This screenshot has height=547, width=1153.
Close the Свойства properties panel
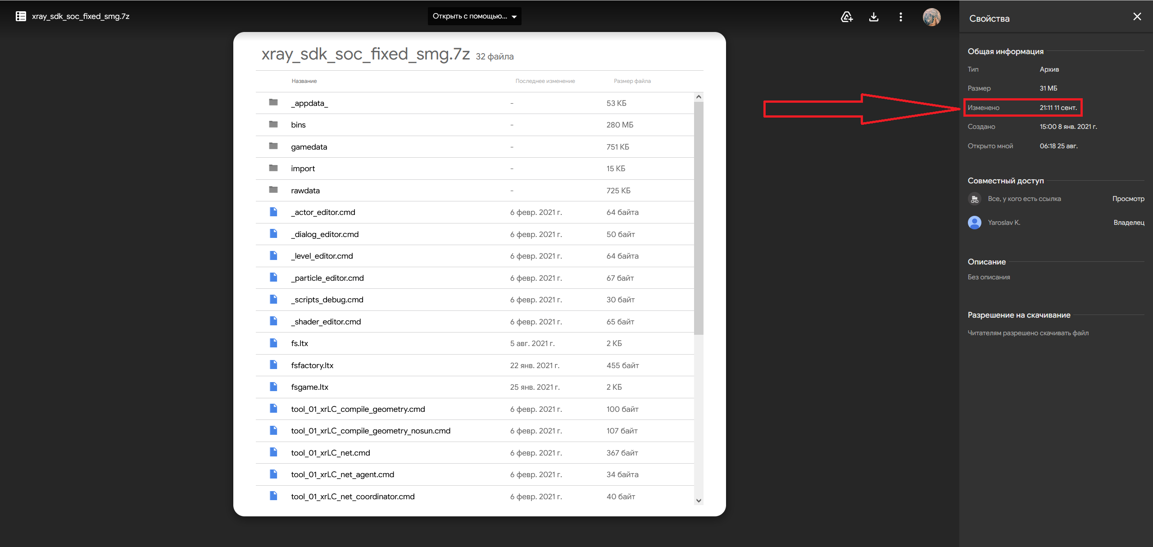click(x=1137, y=17)
